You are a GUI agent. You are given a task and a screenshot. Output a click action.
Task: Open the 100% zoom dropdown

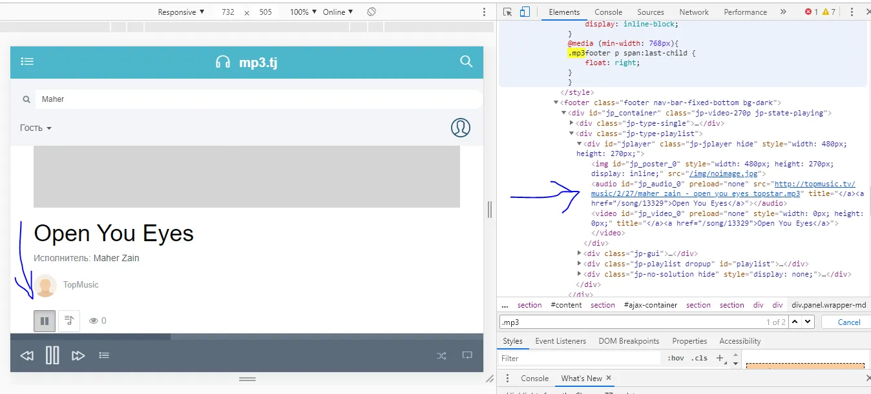click(x=303, y=12)
